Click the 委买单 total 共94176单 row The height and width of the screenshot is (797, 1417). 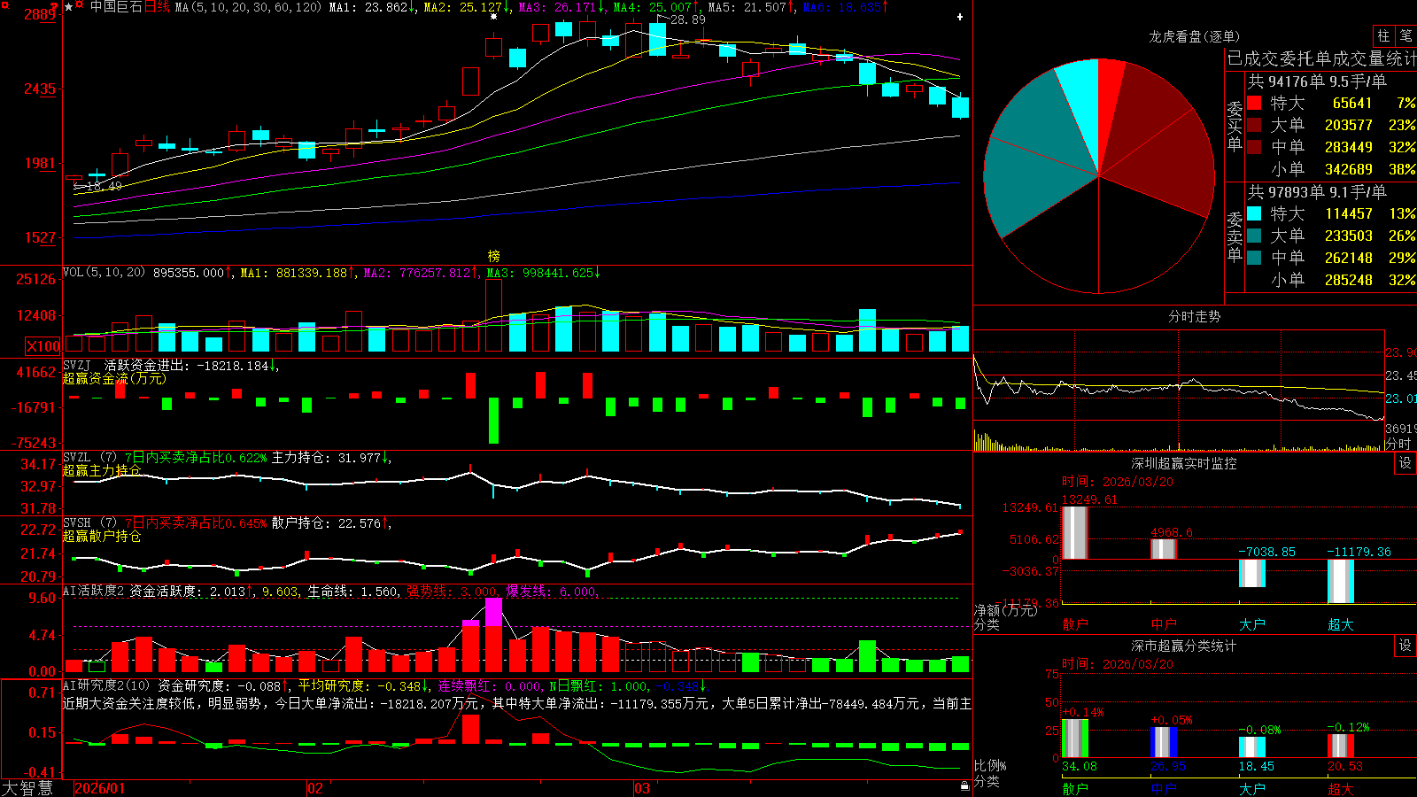click(x=1320, y=81)
